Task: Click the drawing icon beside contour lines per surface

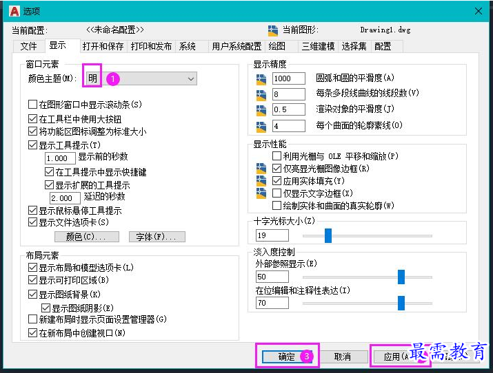Action: click(x=261, y=127)
